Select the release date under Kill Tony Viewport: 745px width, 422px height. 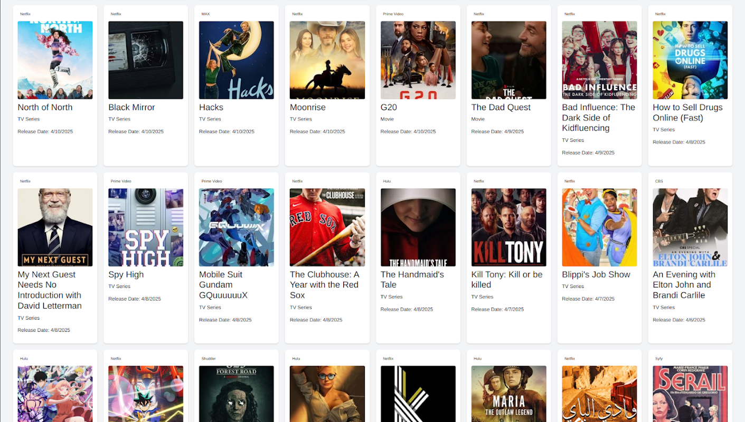498,310
